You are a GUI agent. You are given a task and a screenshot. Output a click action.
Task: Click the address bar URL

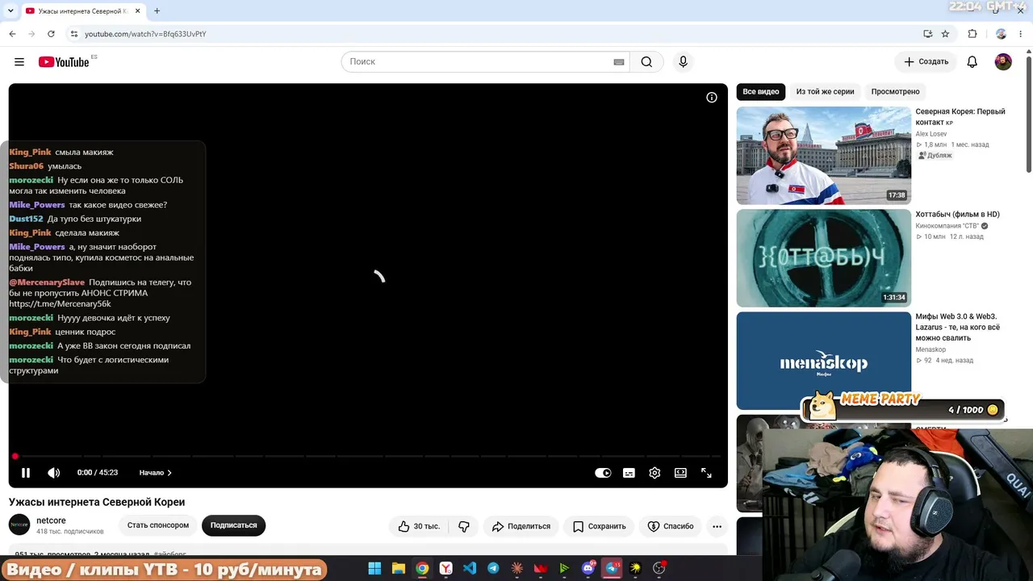[x=145, y=34]
